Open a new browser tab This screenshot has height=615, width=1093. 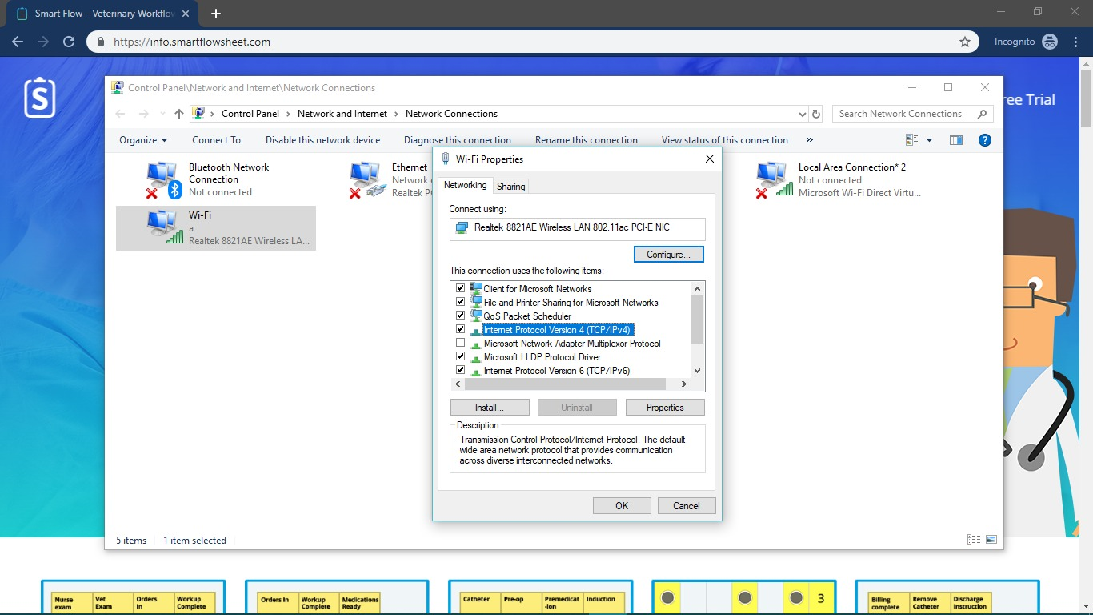[x=216, y=14]
